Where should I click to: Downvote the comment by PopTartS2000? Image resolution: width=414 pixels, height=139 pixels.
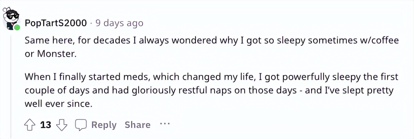61,125
